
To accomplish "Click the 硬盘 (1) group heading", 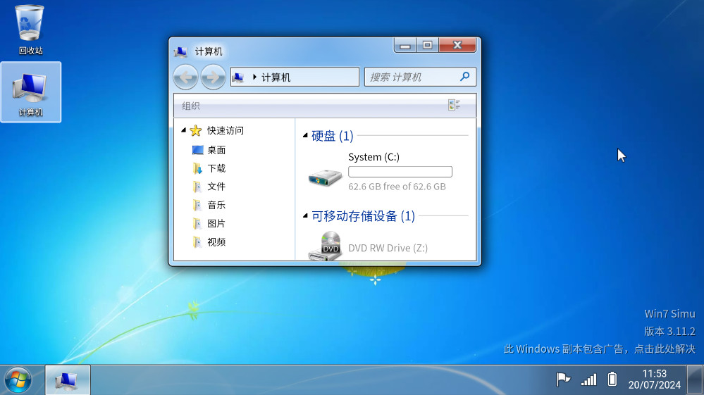I will click(x=332, y=135).
